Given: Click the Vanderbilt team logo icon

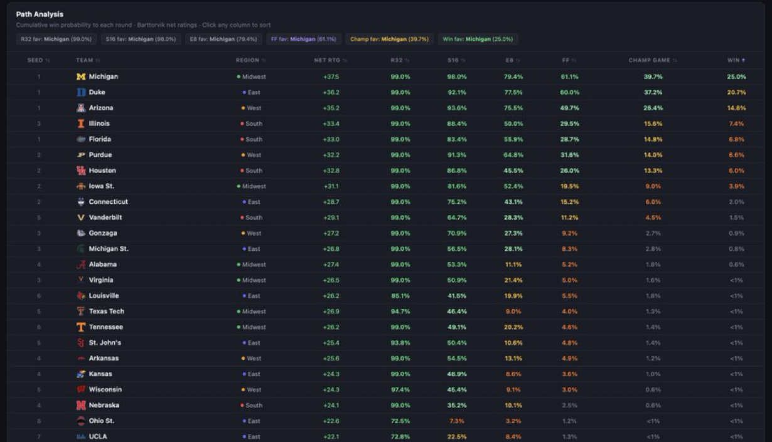Looking at the screenshot, I should point(80,218).
